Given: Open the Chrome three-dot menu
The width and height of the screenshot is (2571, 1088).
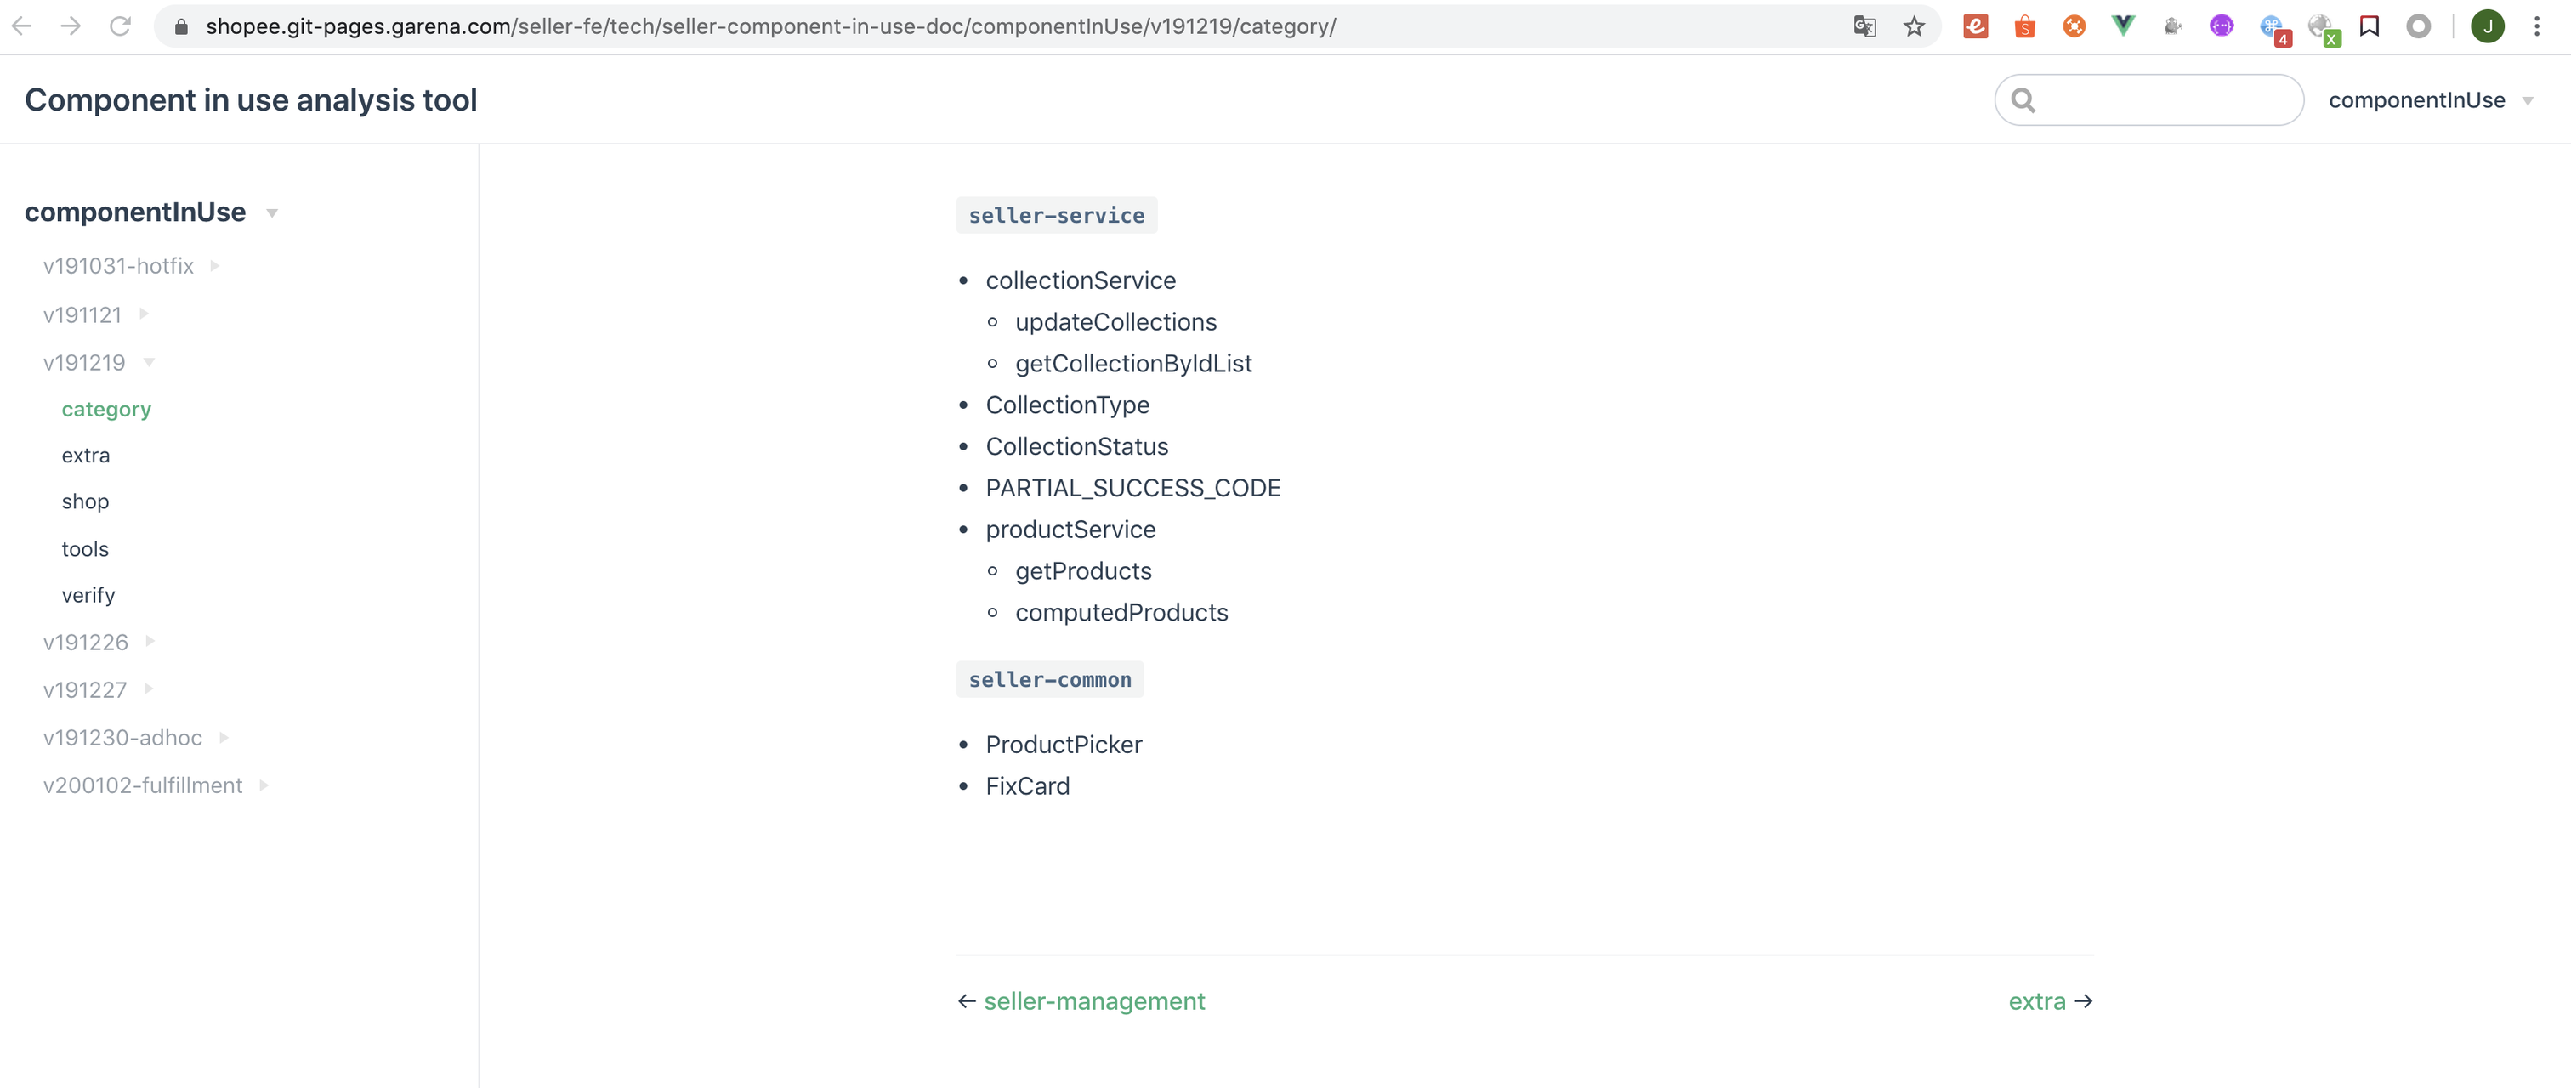Looking at the screenshot, I should click(x=2536, y=26).
